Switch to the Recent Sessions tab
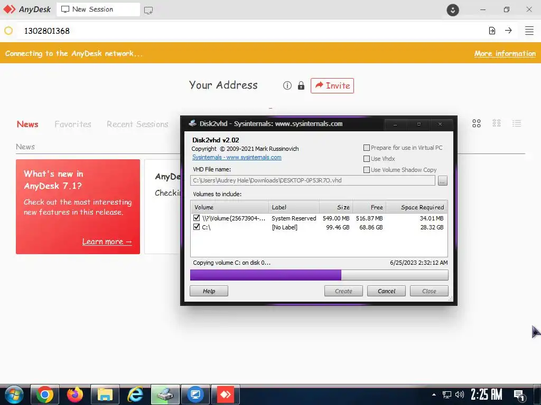Image resolution: width=541 pixels, height=405 pixels. point(137,124)
